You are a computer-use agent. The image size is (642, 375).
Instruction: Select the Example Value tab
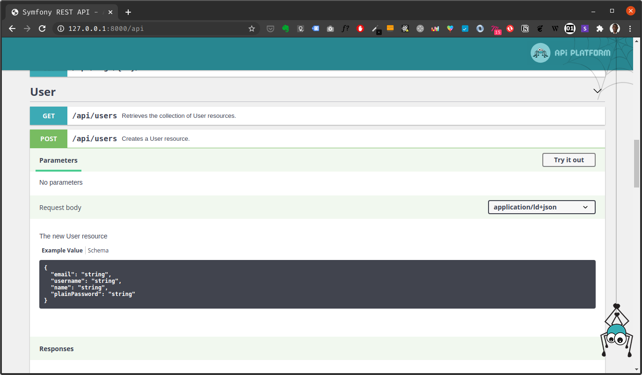click(x=62, y=251)
